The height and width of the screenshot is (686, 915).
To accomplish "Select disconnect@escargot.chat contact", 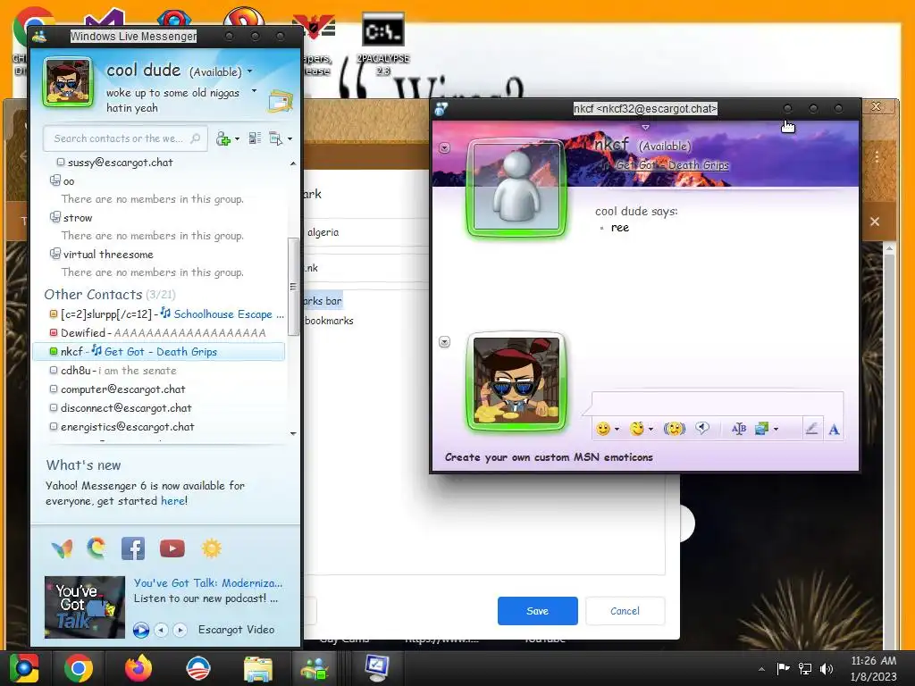I will click(121, 407).
